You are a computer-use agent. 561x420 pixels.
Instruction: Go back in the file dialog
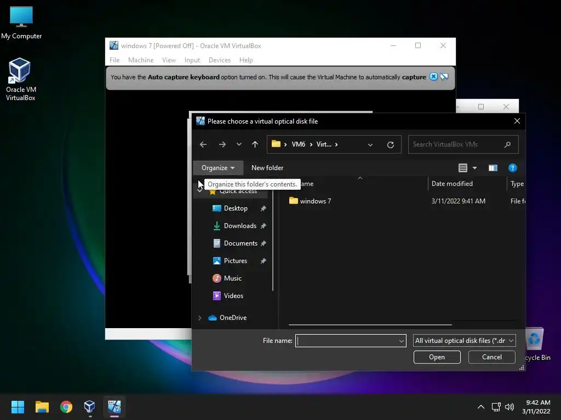[203, 144]
